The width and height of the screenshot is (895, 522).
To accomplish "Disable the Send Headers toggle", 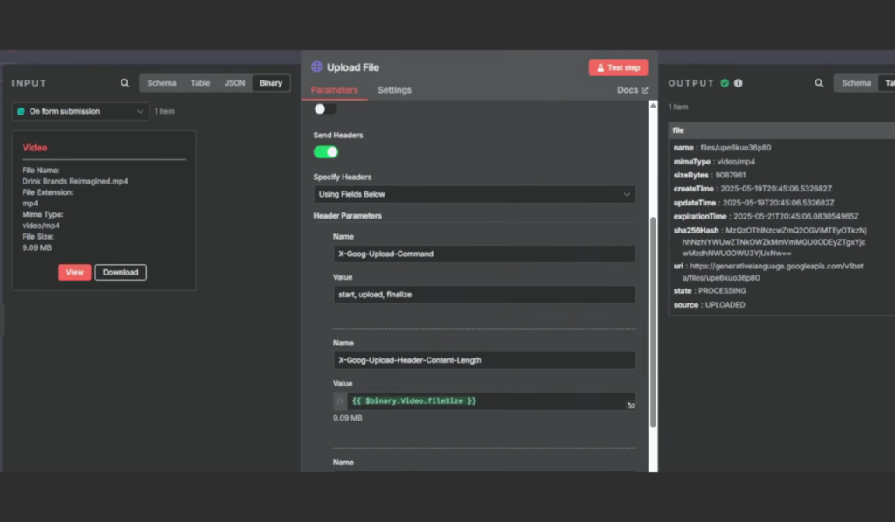I will point(326,151).
